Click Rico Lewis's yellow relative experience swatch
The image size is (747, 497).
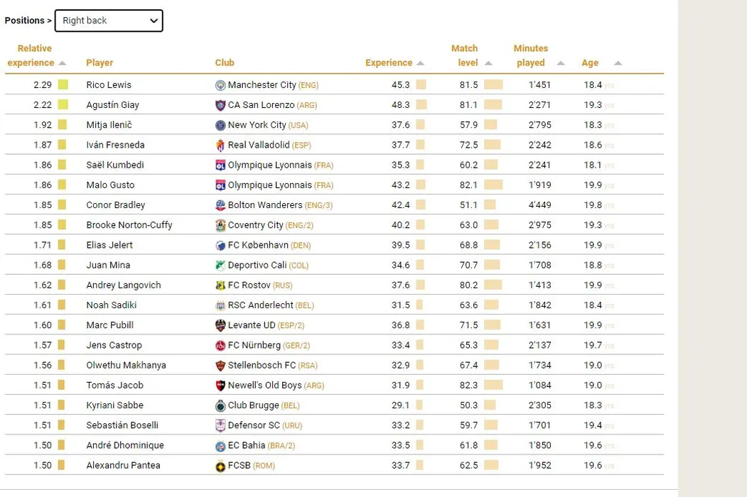click(x=63, y=84)
